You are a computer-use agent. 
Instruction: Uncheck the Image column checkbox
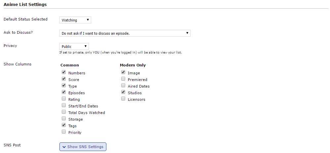point(123,72)
